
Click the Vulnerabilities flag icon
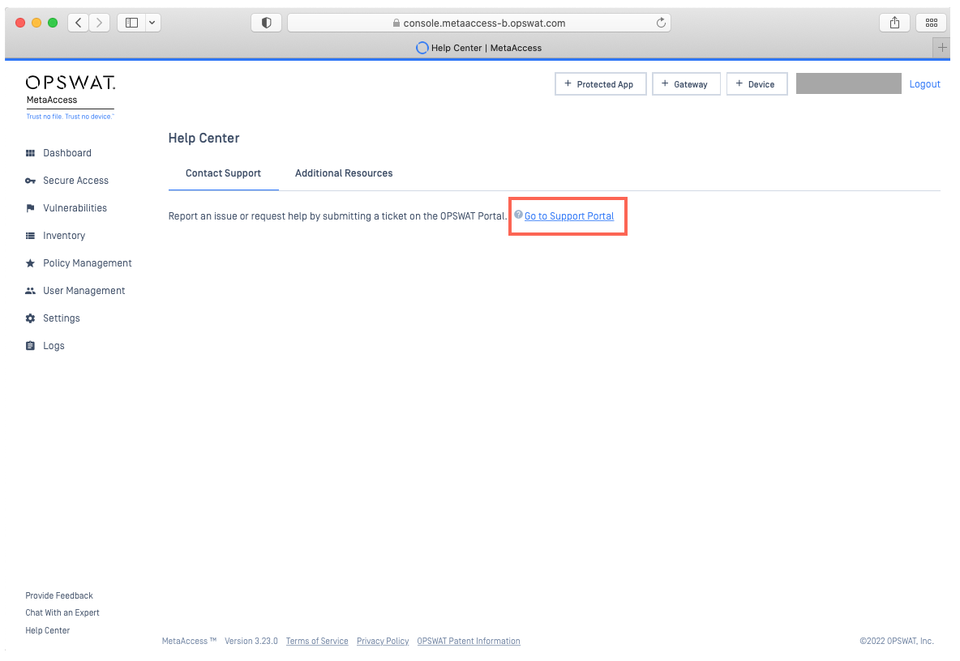point(30,208)
